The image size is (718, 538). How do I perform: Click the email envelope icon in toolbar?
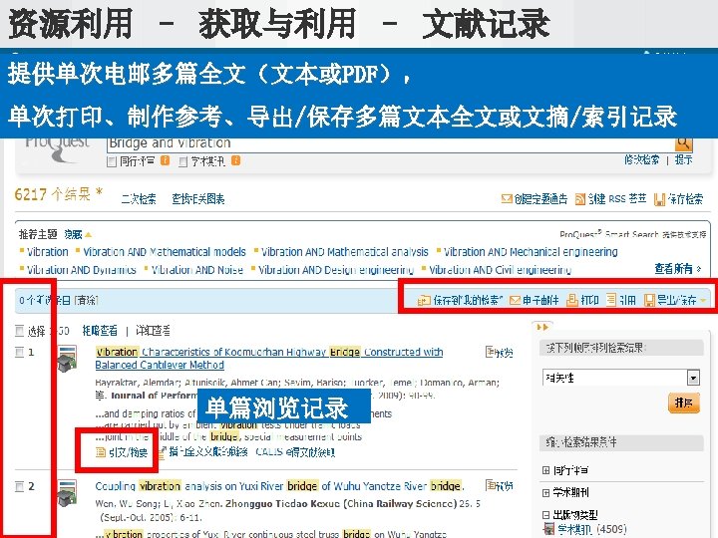[x=515, y=301]
